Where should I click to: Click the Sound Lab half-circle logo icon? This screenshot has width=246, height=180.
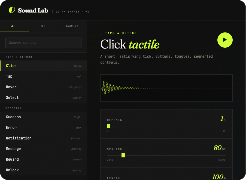point(12,10)
